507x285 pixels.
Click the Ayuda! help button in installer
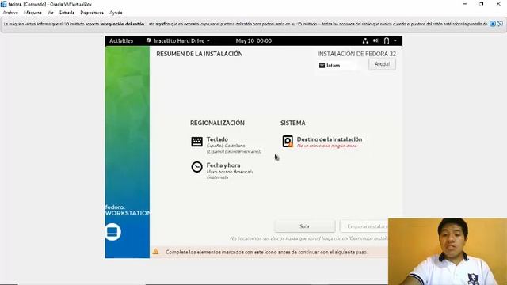[382, 64]
